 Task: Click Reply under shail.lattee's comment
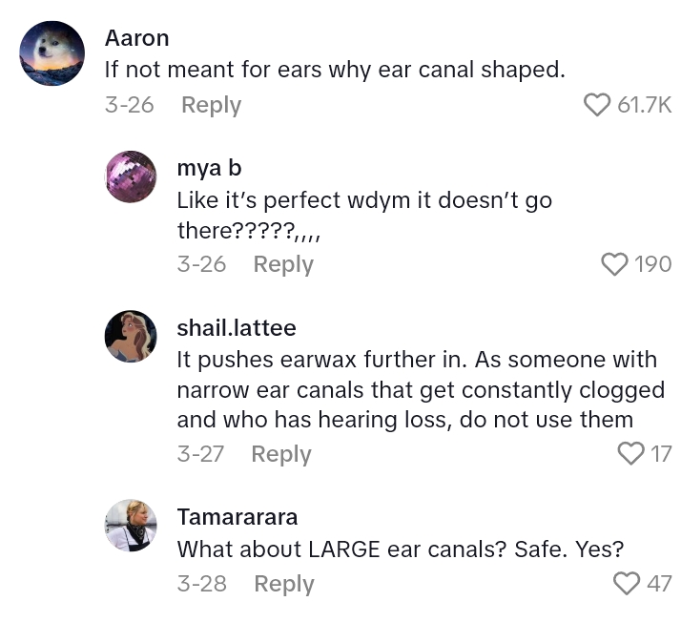[281, 454]
